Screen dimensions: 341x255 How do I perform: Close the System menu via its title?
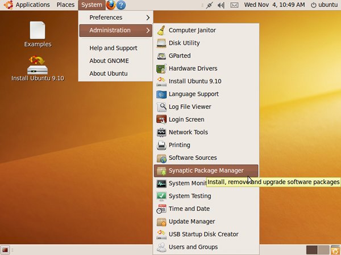(92, 5)
